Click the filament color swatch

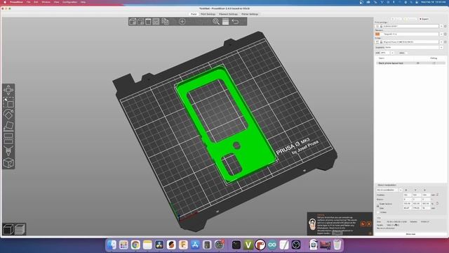(377, 34)
